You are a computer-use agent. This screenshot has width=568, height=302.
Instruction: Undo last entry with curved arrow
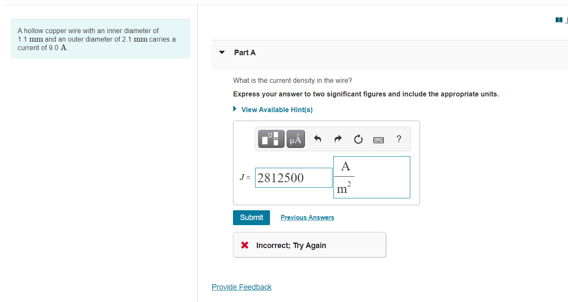[x=318, y=139]
